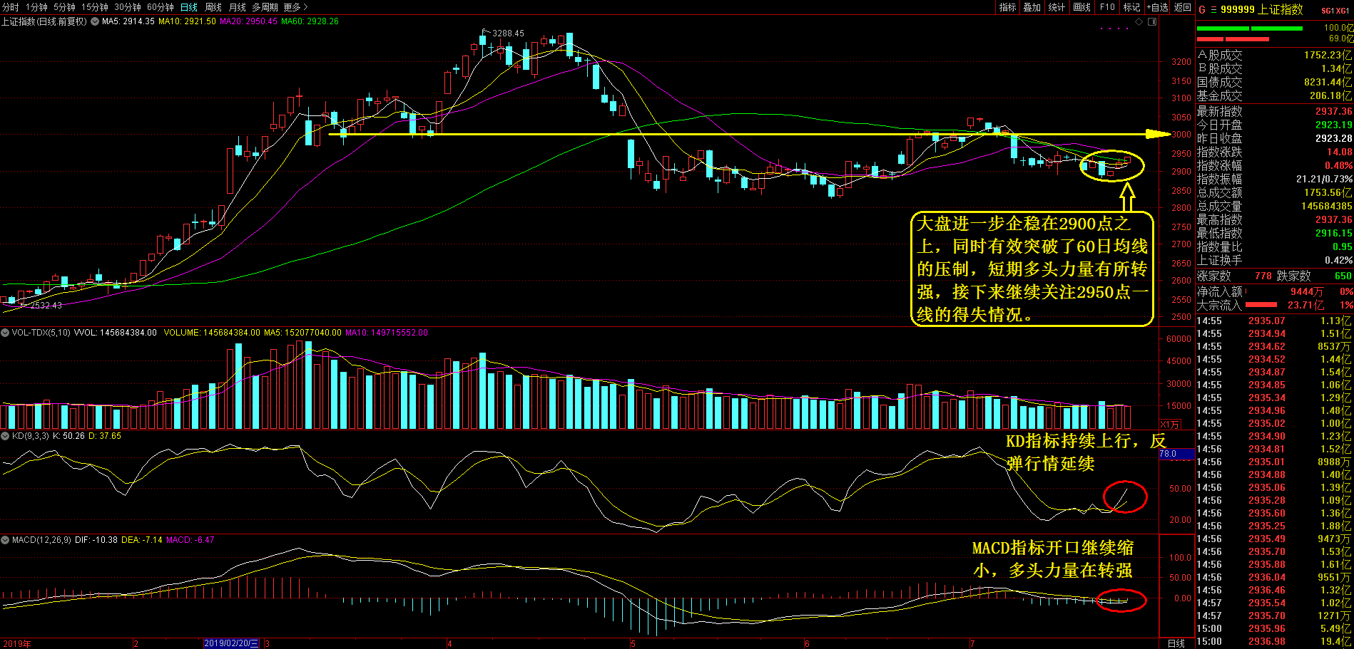The height and width of the screenshot is (649, 1354).
Task: Click the 最新指数 2937.36 value
Action: pyautogui.click(x=1333, y=111)
